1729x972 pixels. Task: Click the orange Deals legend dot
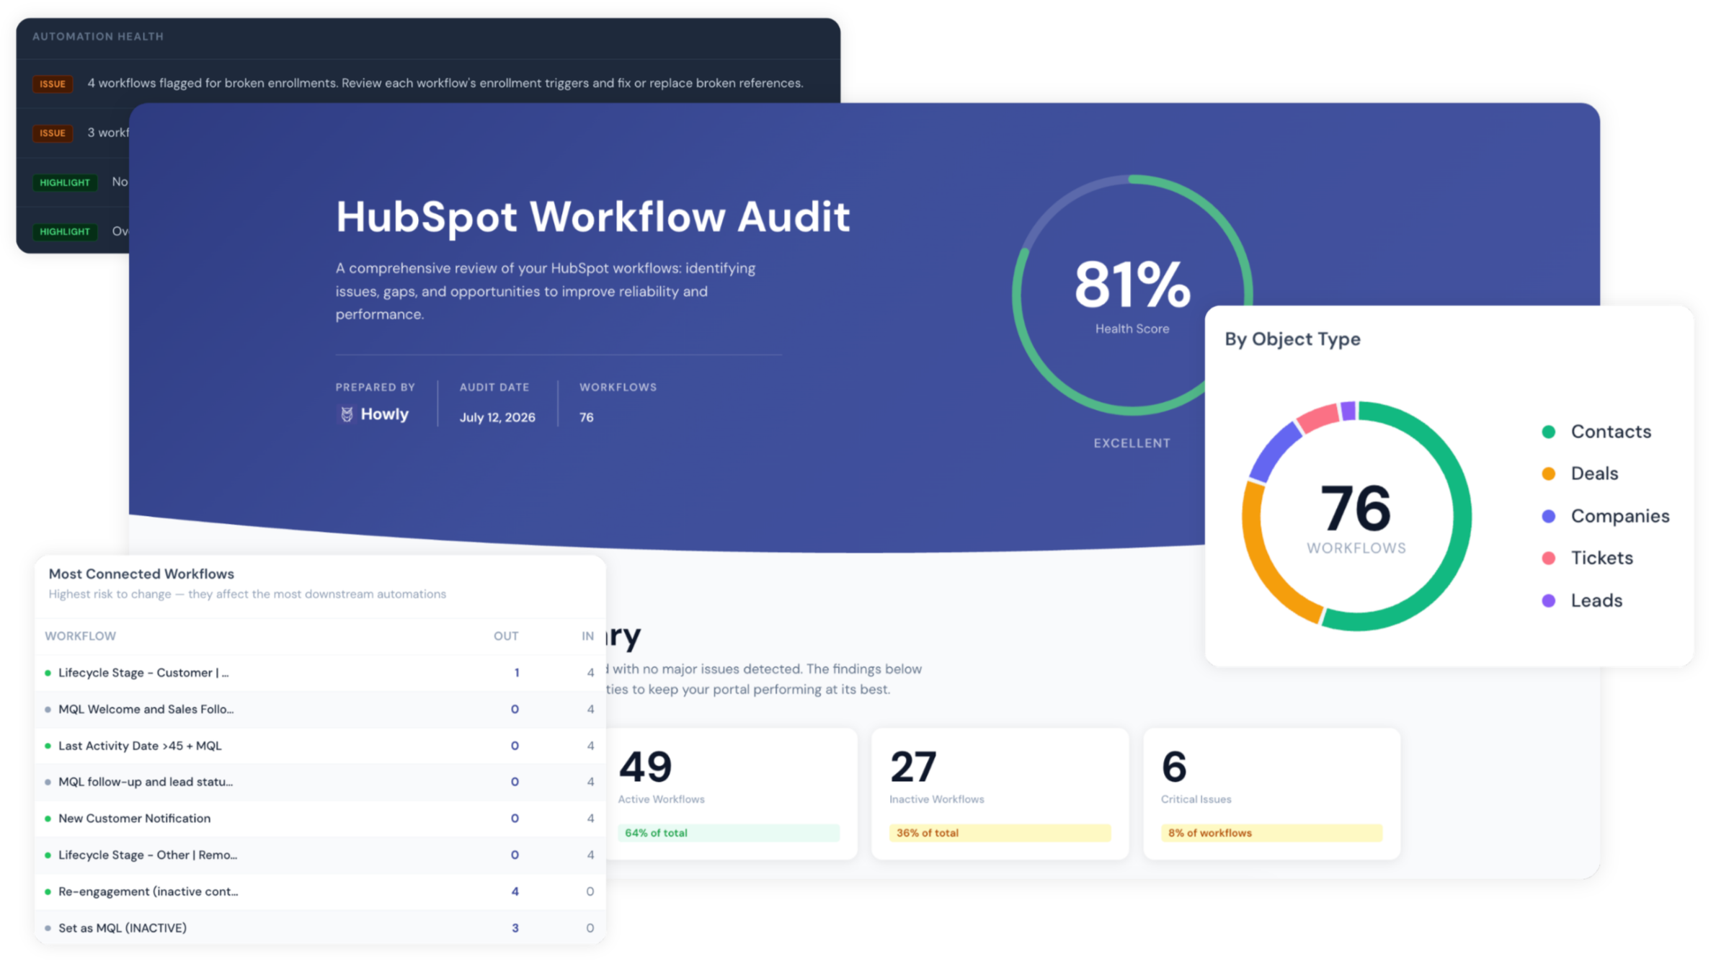click(1548, 473)
